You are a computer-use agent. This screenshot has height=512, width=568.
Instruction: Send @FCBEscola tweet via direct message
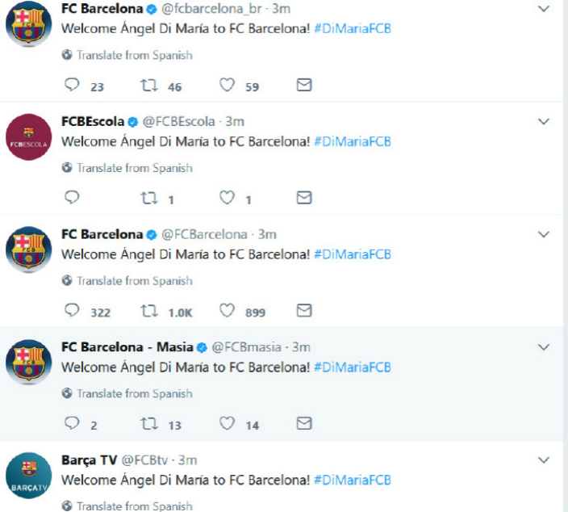(304, 198)
